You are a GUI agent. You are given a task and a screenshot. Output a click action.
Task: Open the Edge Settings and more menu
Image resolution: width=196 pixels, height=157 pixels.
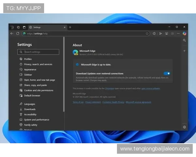pos(178,33)
